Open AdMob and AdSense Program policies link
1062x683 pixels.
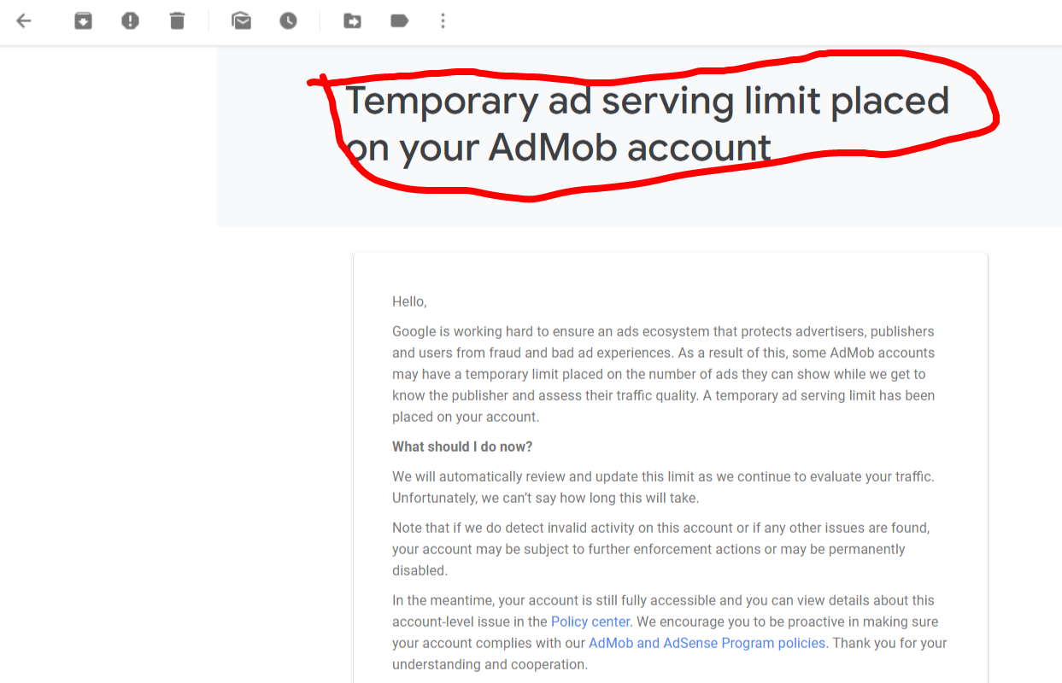point(707,643)
